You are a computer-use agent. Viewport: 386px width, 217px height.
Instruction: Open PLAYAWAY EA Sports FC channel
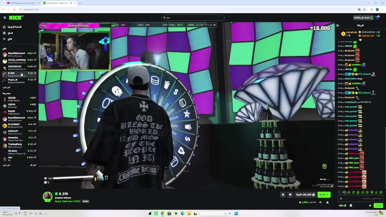point(19,125)
